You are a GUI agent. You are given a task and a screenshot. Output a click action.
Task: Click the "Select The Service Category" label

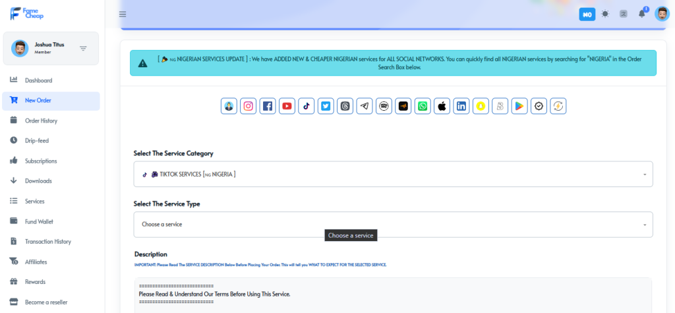tap(173, 154)
